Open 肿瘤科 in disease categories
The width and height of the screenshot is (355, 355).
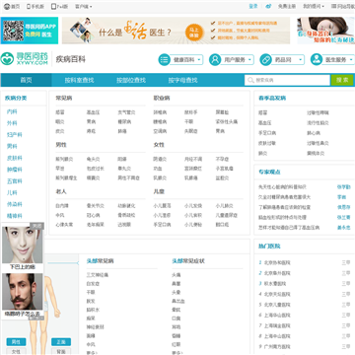point(15,170)
